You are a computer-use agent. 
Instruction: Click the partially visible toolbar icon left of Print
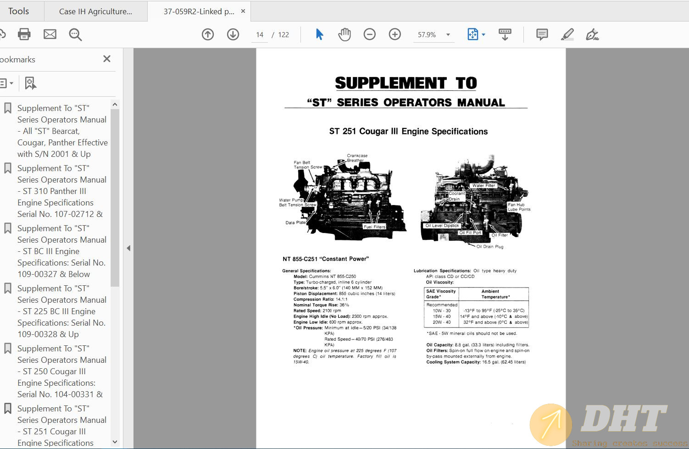(x=2, y=34)
